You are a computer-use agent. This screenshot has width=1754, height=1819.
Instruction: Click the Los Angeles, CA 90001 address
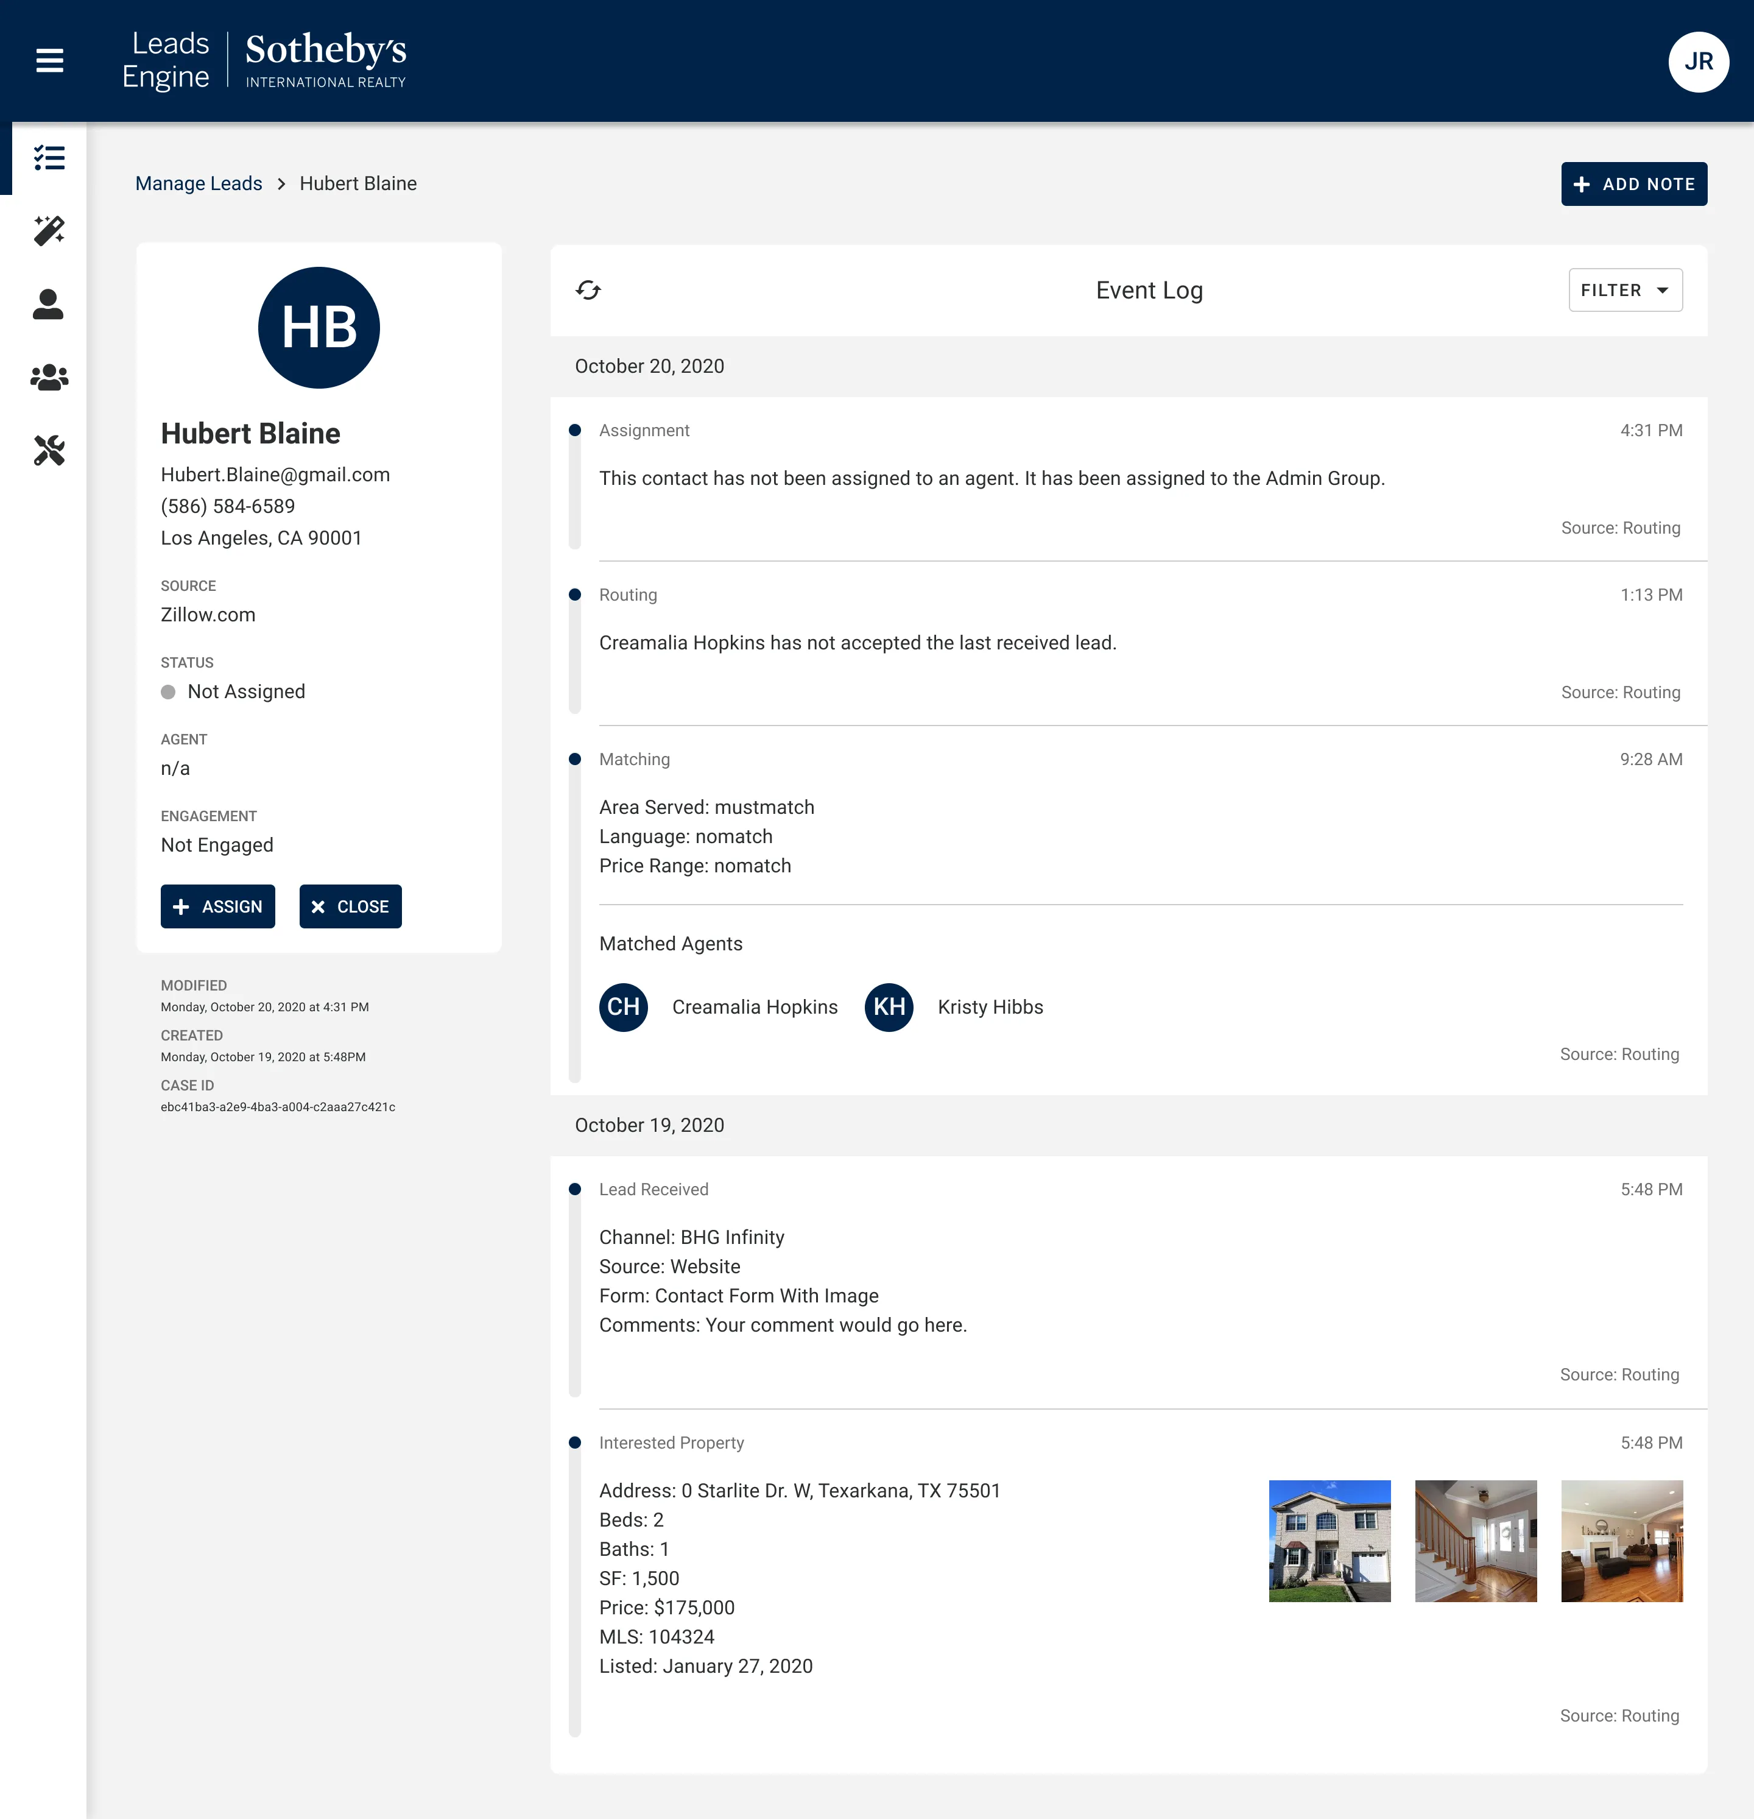point(261,539)
